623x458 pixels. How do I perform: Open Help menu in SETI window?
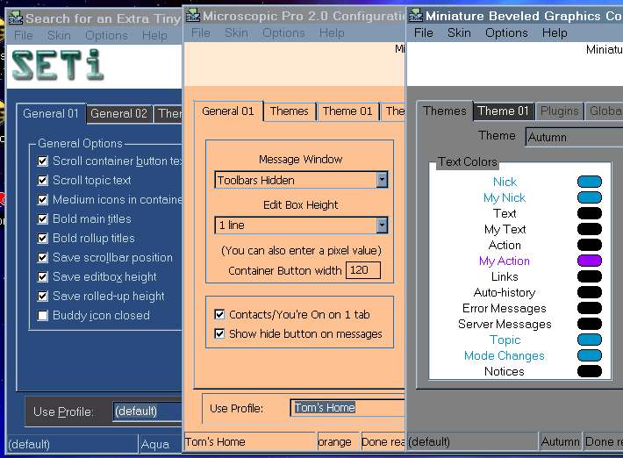point(154,35)
